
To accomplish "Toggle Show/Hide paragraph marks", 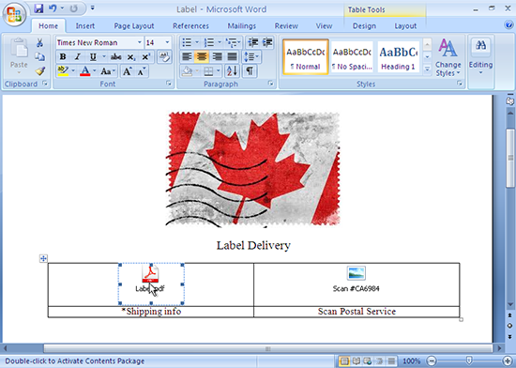I will pos(250,71).
